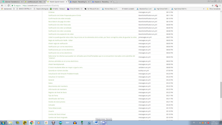This screenshot has width=222, height=125.
Task: Open 'Identificador del Tema' entry
Action: [56, 99]
